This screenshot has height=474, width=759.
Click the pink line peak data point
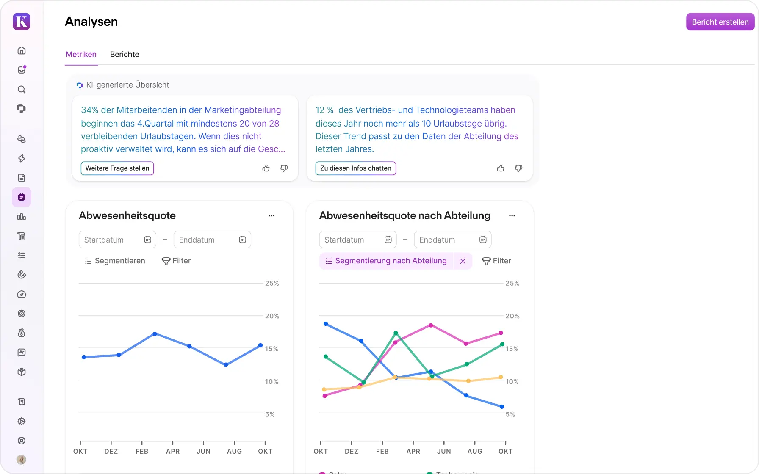431,325
